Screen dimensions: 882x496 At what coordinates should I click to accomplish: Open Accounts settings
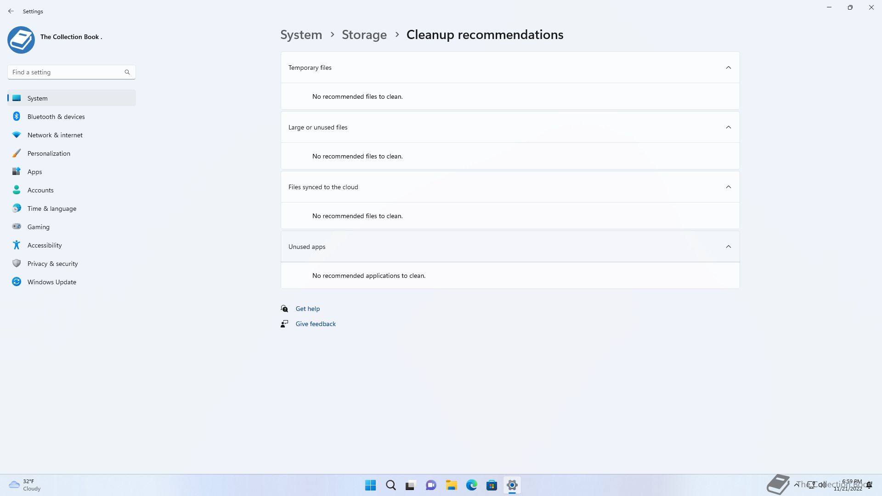(71, 190)
